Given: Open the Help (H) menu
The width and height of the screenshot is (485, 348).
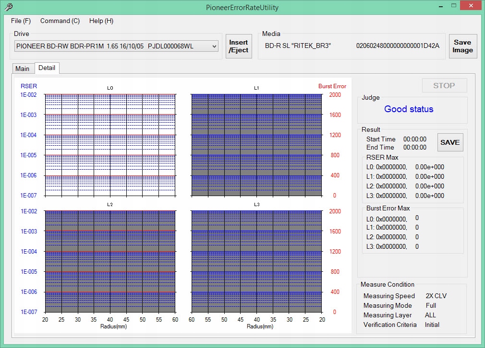Looking at the screenshot, I should click(101, 21).
